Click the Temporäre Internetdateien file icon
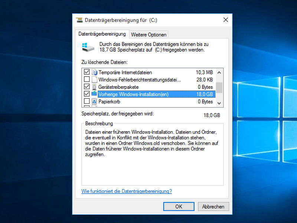 point(94,72)
